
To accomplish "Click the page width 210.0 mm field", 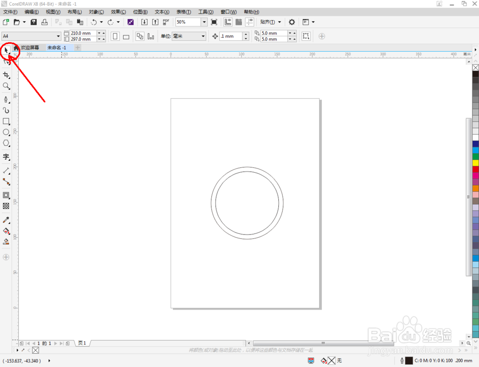I will [x=83, y=33].
